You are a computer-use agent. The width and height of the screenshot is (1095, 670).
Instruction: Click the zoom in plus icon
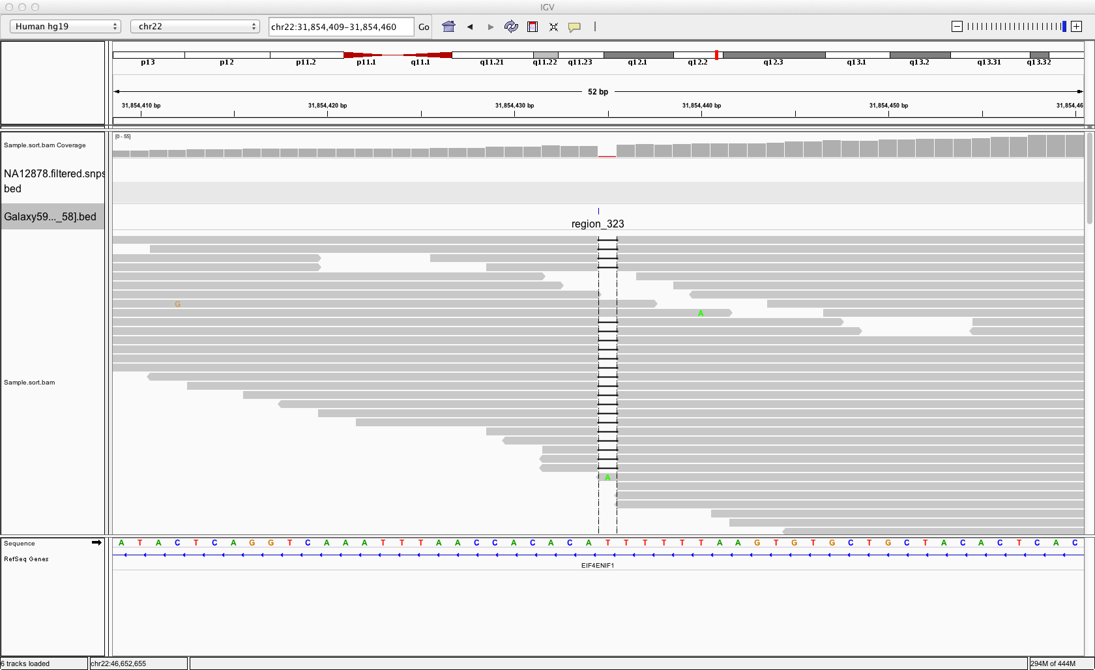pos(1077,27)
